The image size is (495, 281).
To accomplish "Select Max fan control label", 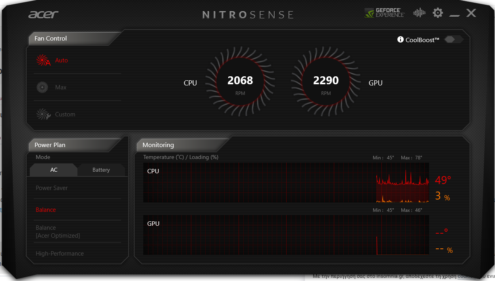I will tap(61, 87).
